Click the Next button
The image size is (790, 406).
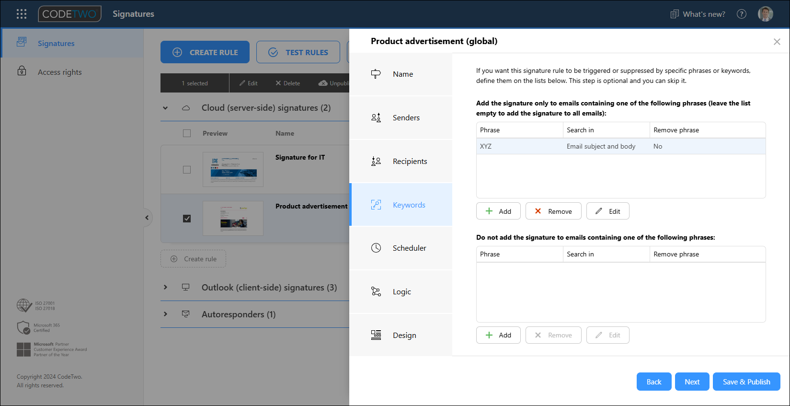[692, 382]
